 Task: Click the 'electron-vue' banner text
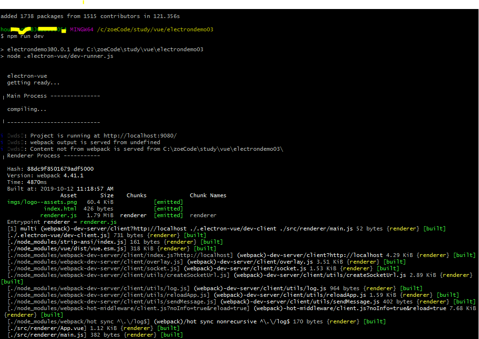click(27, 76)
